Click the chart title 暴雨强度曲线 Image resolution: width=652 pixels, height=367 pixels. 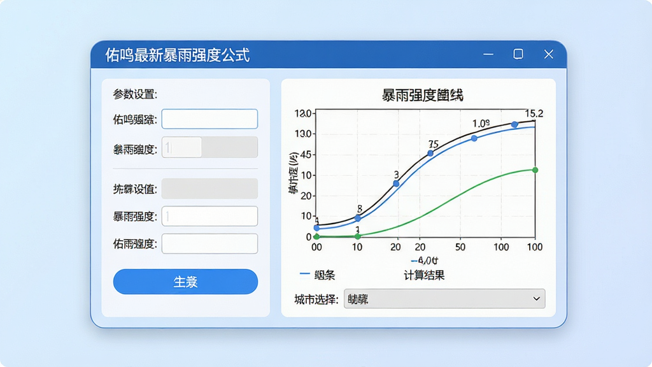[423, 96]
